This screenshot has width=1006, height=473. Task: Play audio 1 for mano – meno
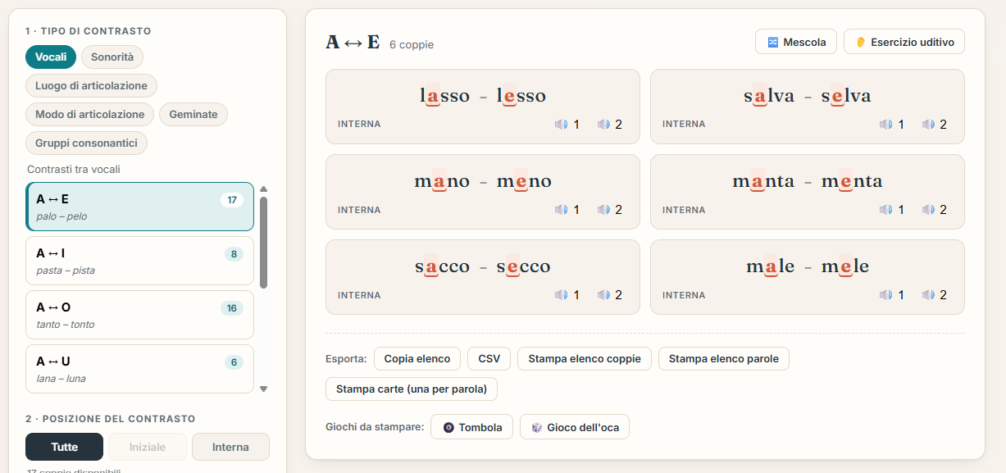567,210
